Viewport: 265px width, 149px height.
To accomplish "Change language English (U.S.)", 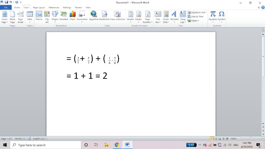I will pyautogui.click(x=39, y=139).
